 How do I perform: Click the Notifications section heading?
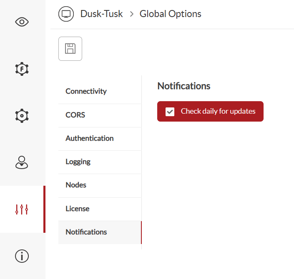tap(184, 86)
